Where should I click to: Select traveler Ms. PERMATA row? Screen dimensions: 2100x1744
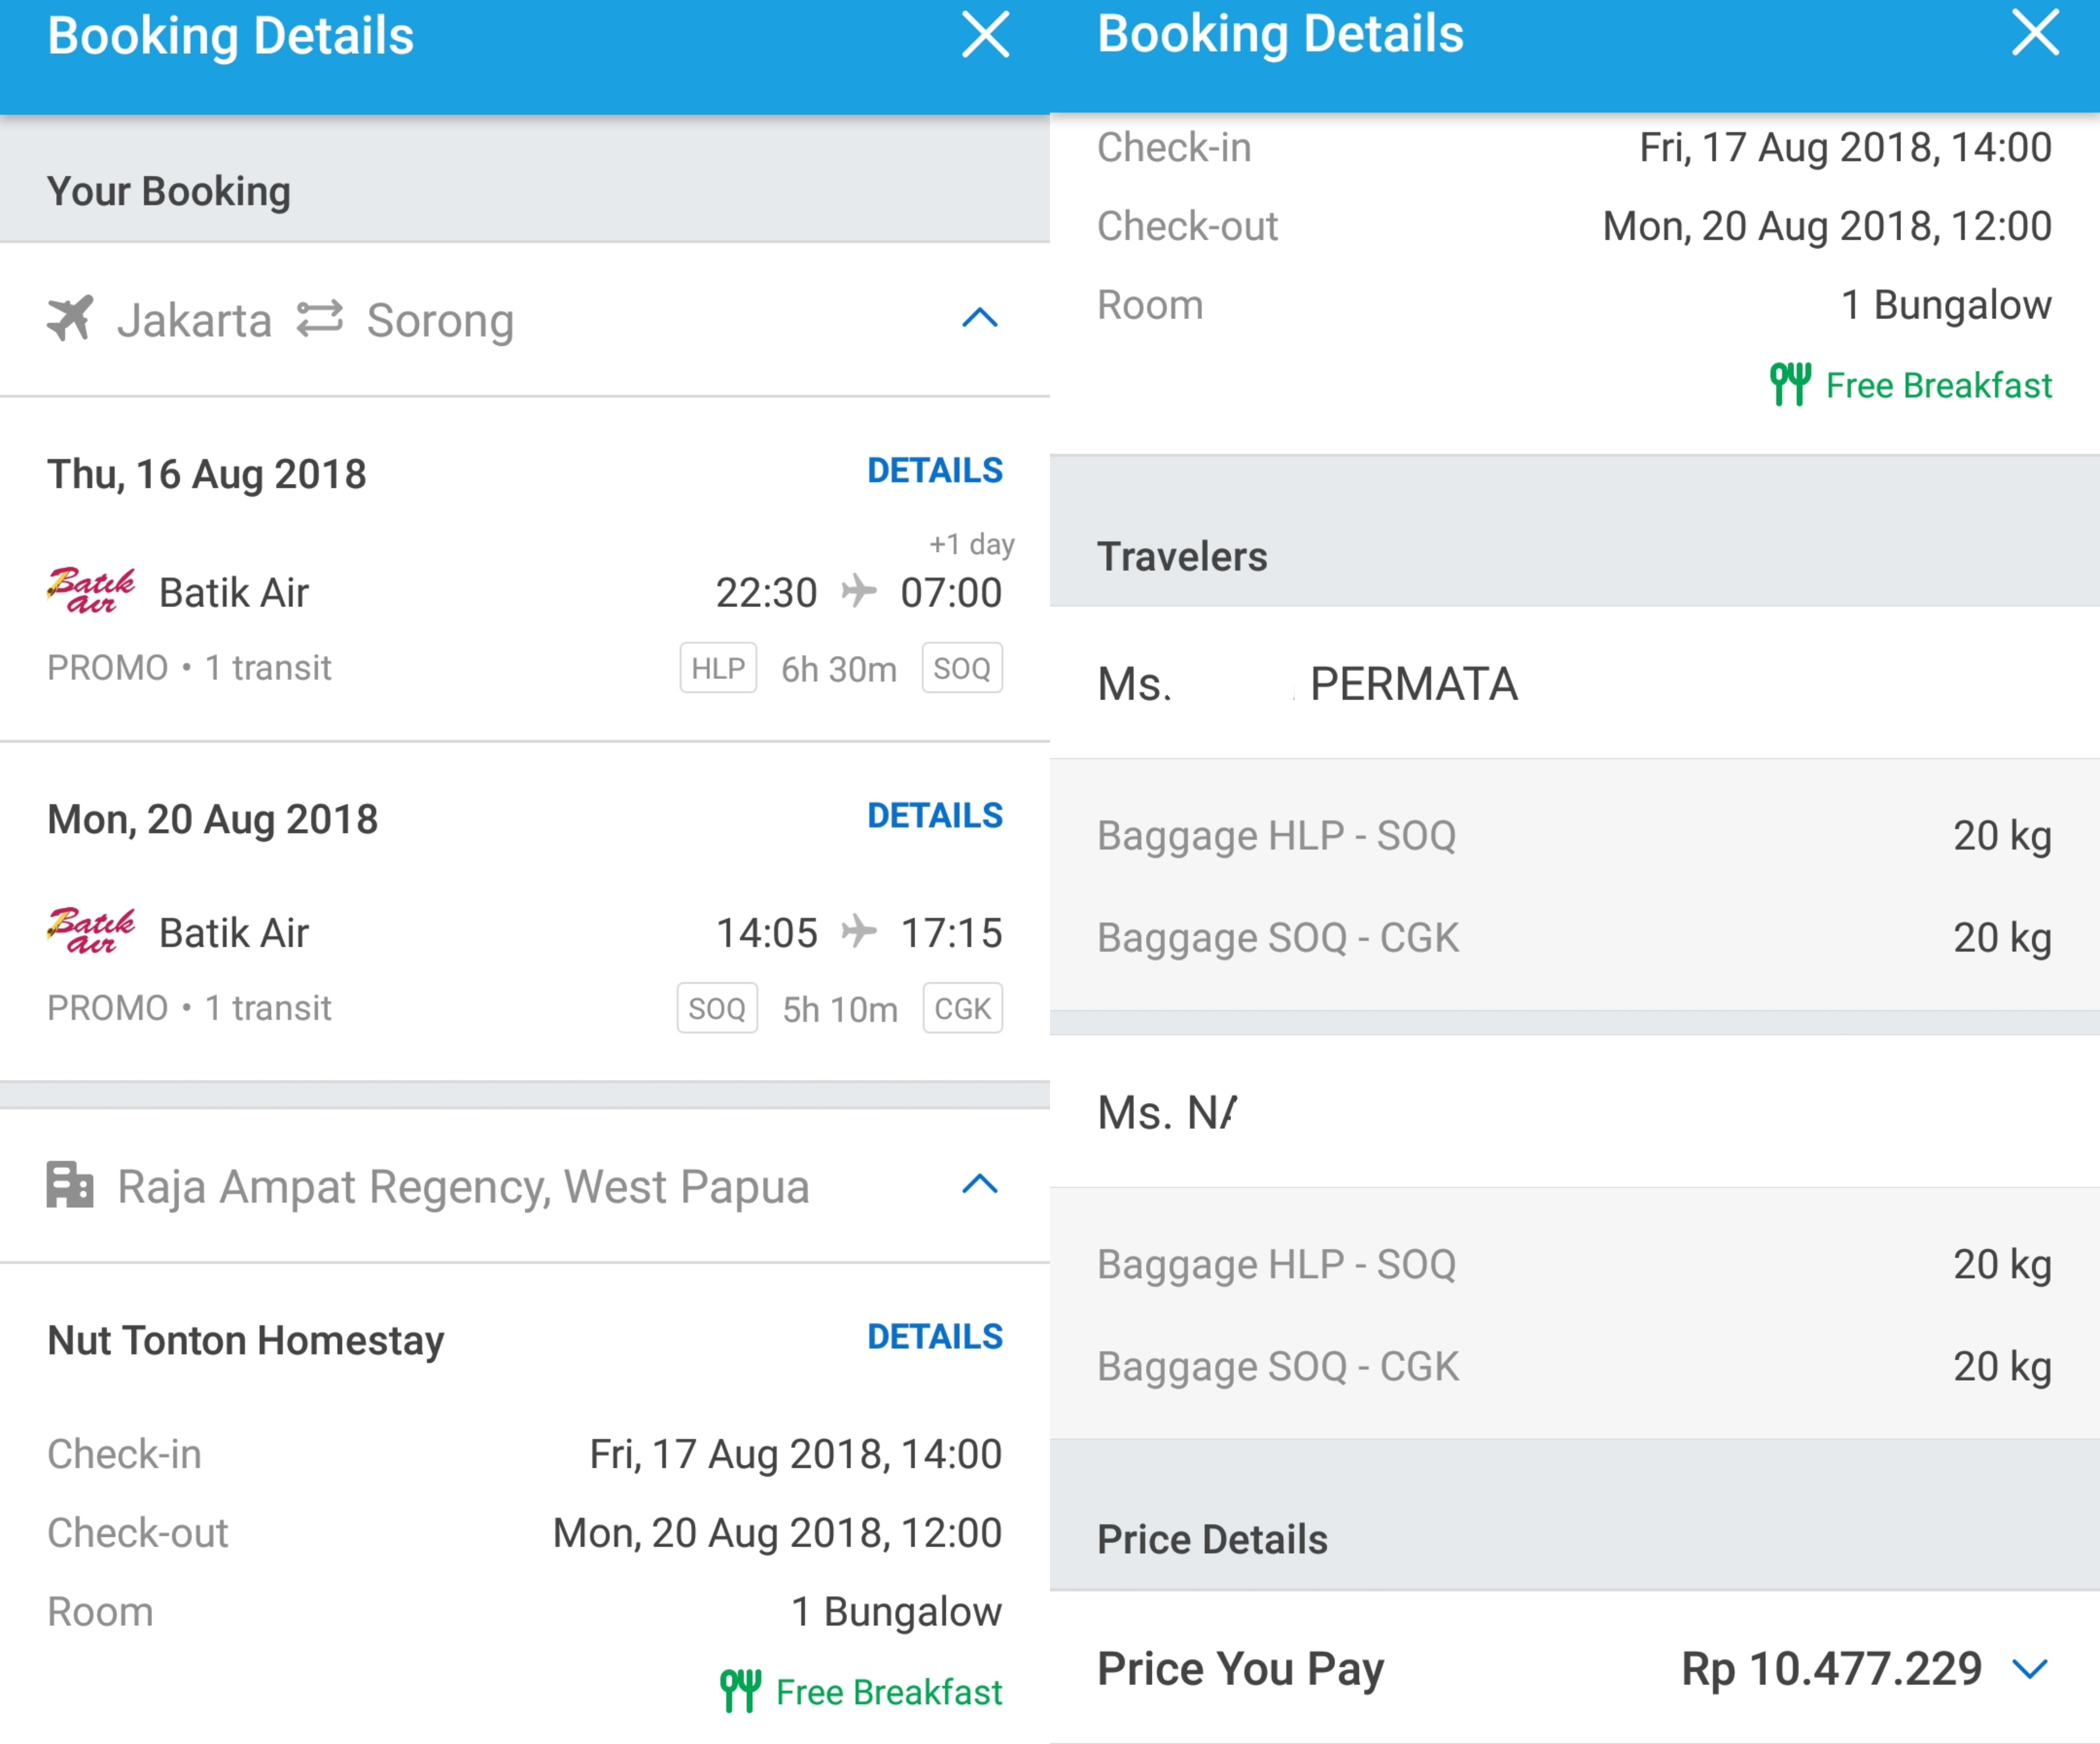tap(1575, 684)
